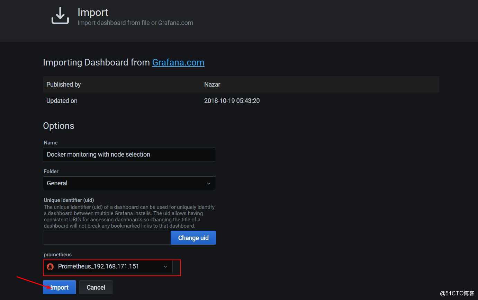478x300 pixels.
Task: Click the Change uid button
Action: tap(193, 238)
